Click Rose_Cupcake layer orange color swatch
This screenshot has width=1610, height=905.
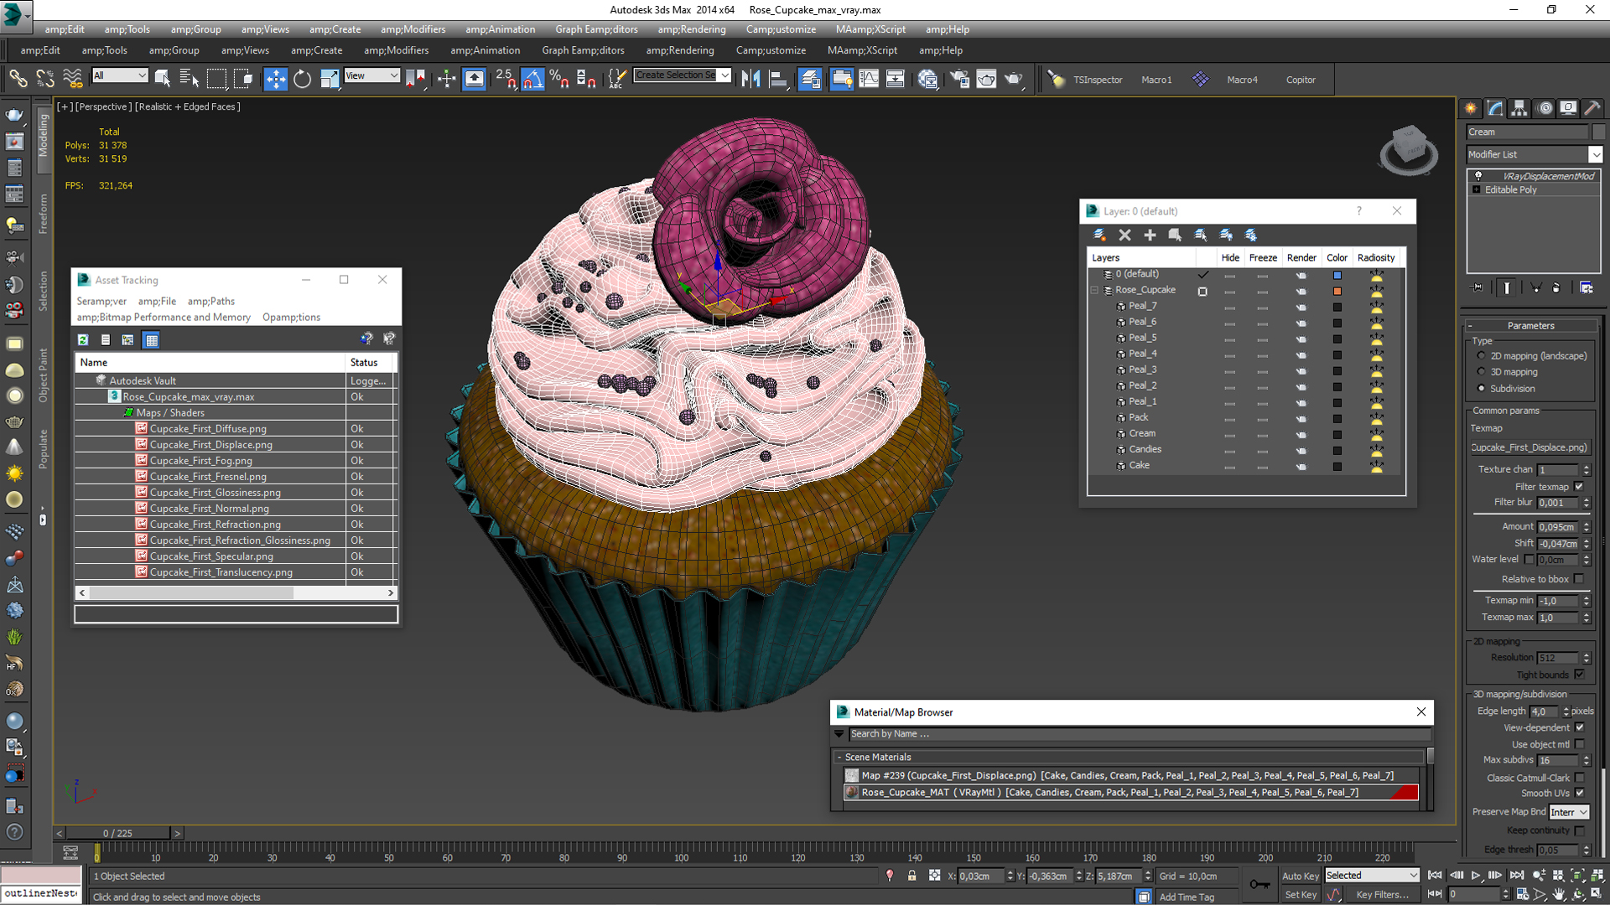click(1337, 291)
